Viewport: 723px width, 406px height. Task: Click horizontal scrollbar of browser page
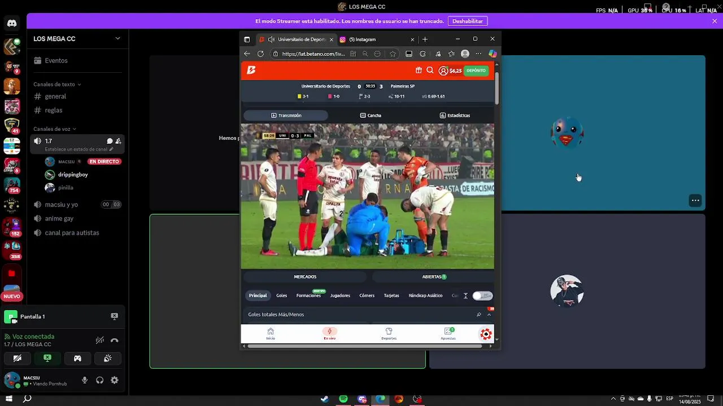click(x=364, y=346)
